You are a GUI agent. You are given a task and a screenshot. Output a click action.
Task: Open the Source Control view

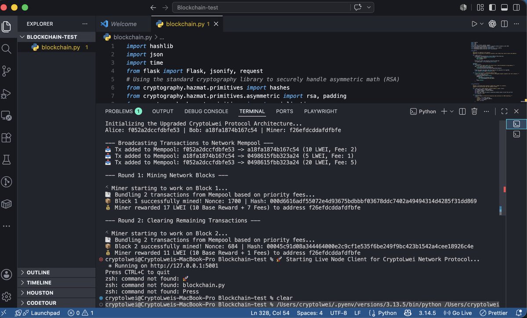(x=7, y=71)
